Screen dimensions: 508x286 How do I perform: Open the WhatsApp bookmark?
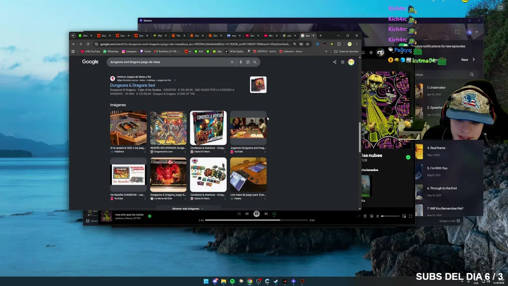[x=111, y=51]
